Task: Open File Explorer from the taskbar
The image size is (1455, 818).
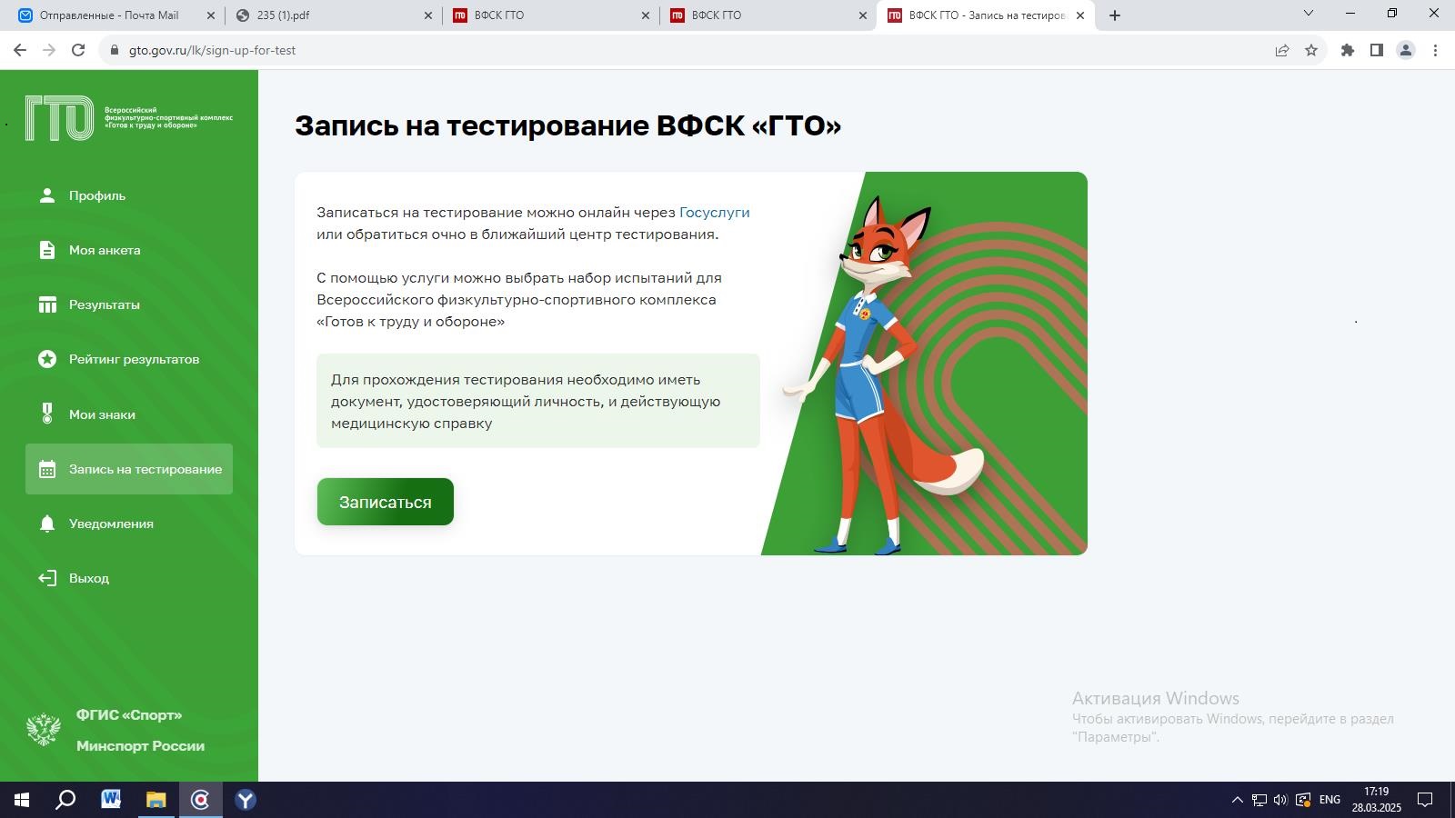Action: [156, 800]
